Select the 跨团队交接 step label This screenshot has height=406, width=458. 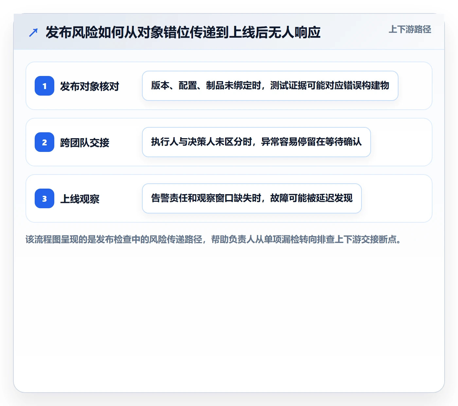click(x=85, y=143)
